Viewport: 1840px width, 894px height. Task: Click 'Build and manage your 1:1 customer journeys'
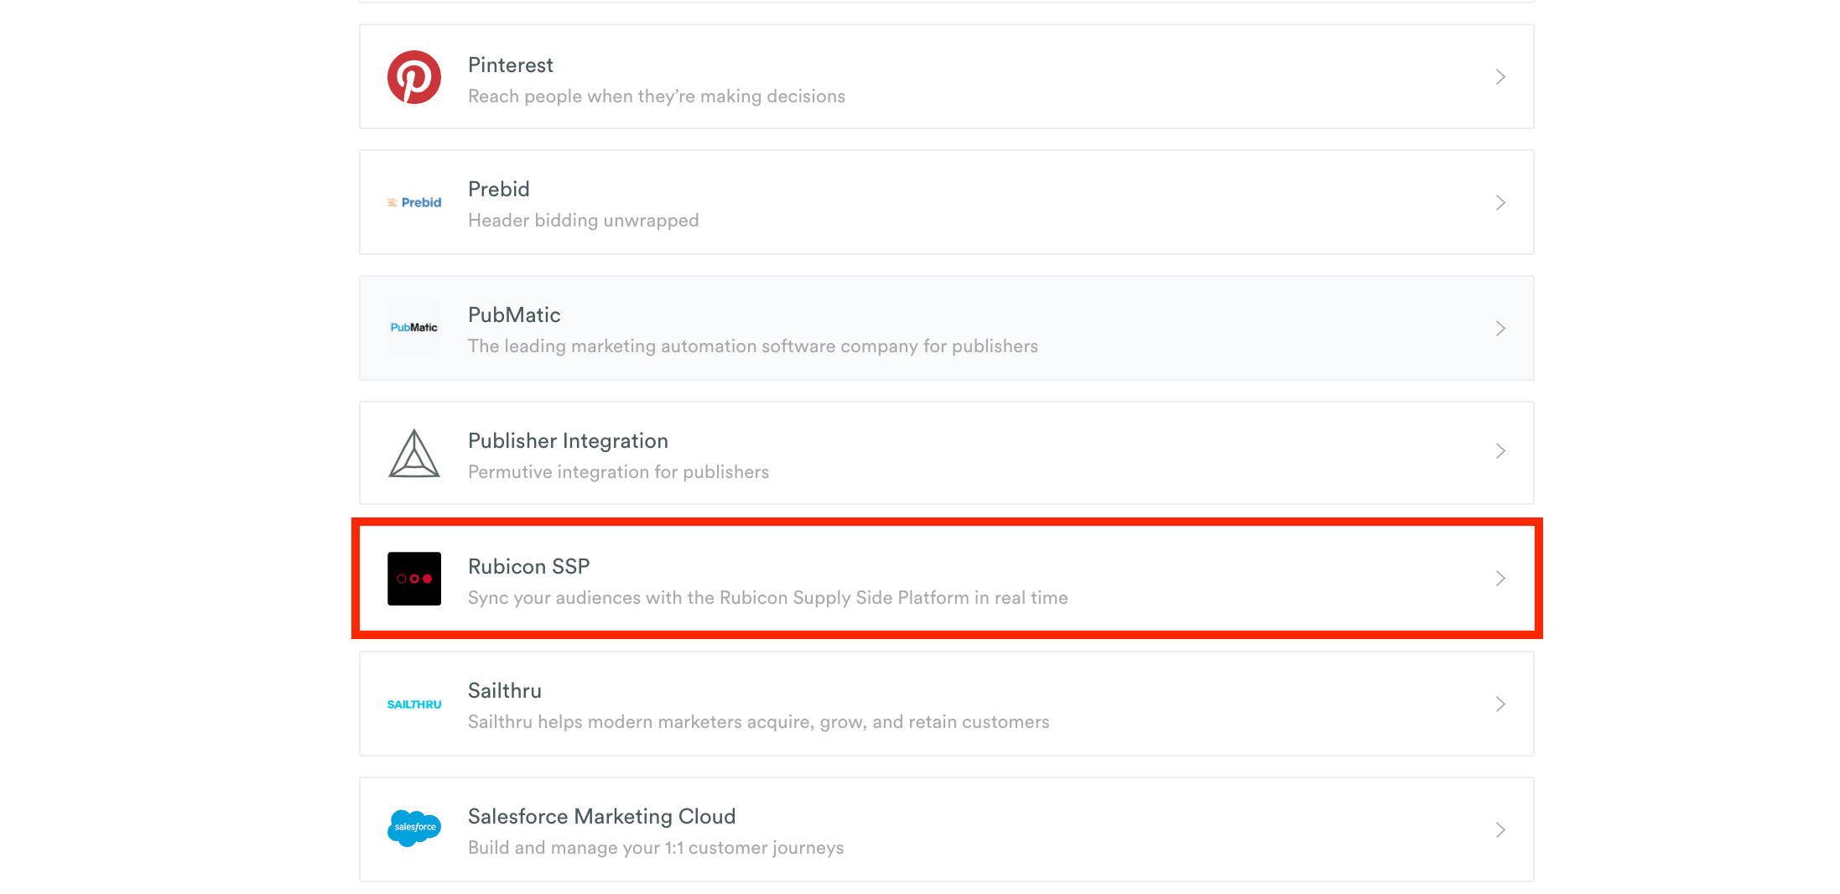click(656, 848)
